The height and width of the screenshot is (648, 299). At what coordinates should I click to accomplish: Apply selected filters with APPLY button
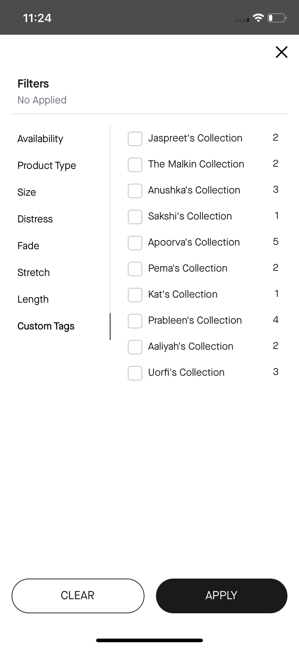[222, 596]
